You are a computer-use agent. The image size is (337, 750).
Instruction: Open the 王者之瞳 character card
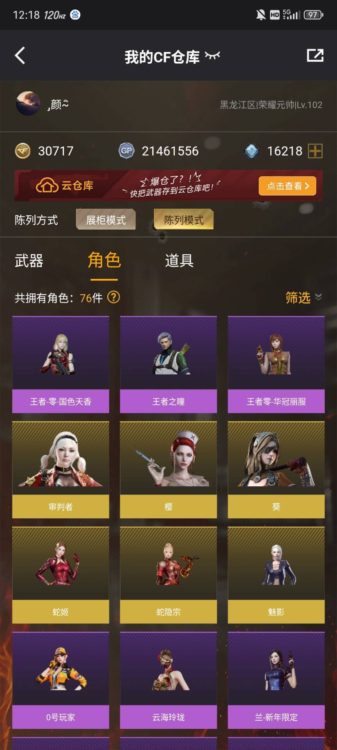click(168, 364)
